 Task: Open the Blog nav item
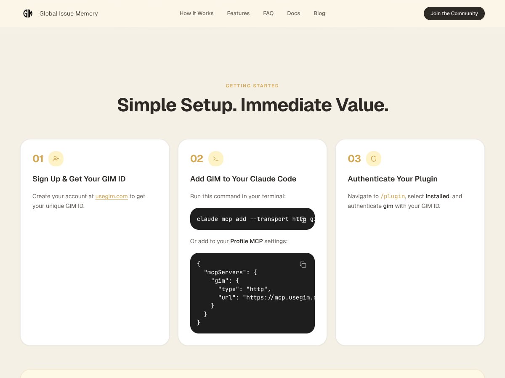coord(319,13)
